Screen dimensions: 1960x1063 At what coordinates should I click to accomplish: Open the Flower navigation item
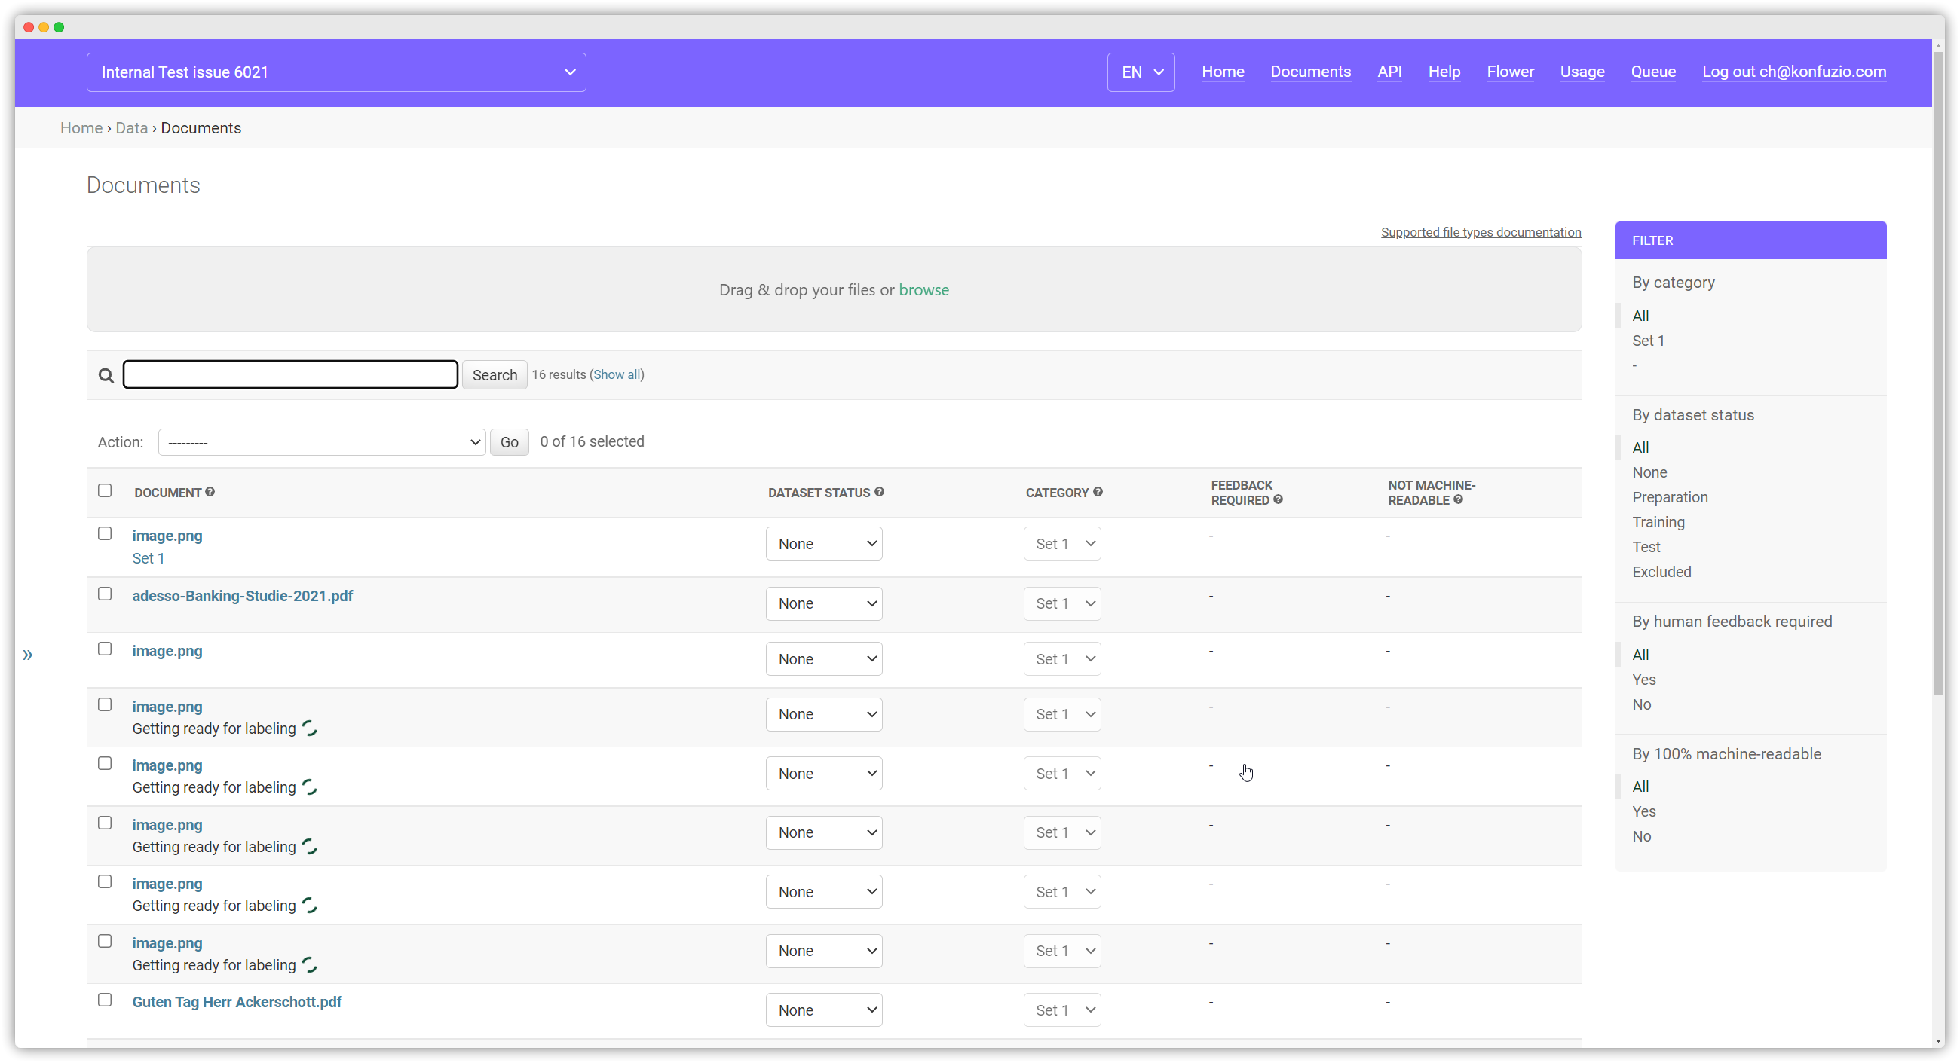[x=1510, y=72]
